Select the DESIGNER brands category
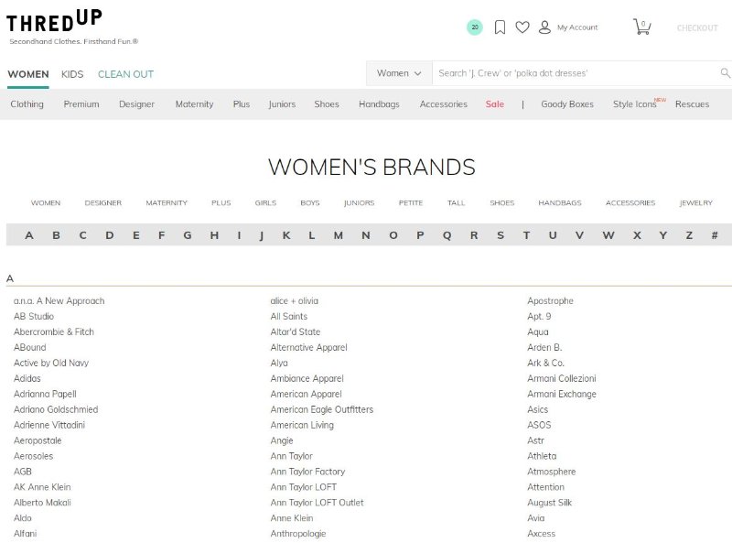This screenshot has height=543, width=732. pos(103,202)
